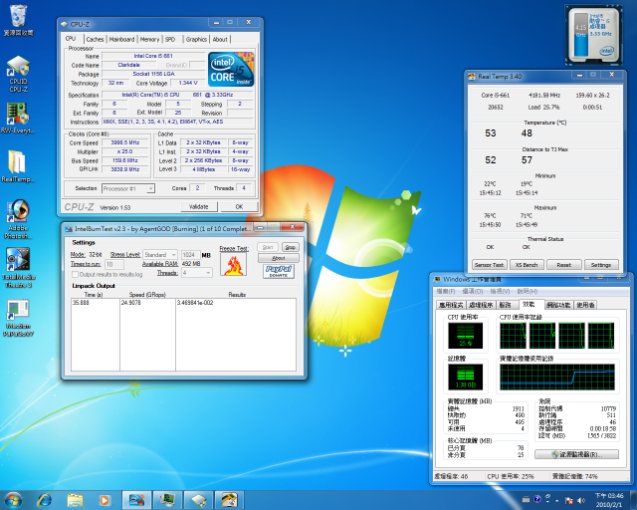The width and height of the screenshot is (637, 510).
Task: Click the Core Voltage 1.344 V value
Action: pos(188,83)
